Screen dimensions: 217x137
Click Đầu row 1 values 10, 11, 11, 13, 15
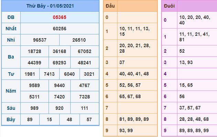(x=135, y=31)
